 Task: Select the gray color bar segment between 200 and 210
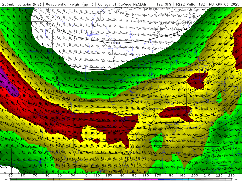[201, 179]
